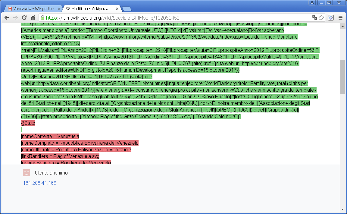The height and width of the screenshot is (214, 347).
Task: Open the 181.208.41.166 contributor link
Action: pyautogui.click(x=39, y=183)
